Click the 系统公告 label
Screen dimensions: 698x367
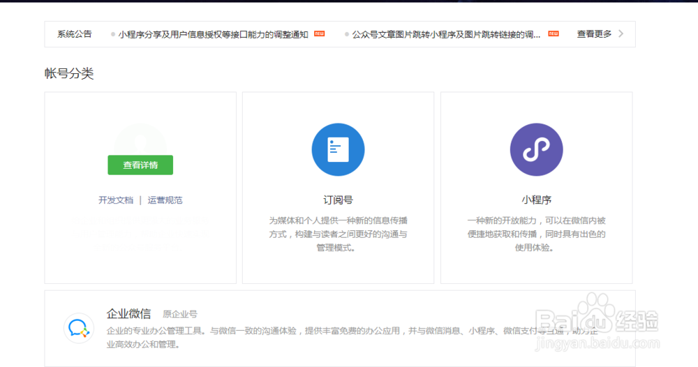tap(75, 33)
